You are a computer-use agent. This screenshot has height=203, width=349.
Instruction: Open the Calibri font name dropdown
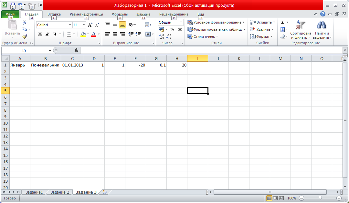[70, 25]
